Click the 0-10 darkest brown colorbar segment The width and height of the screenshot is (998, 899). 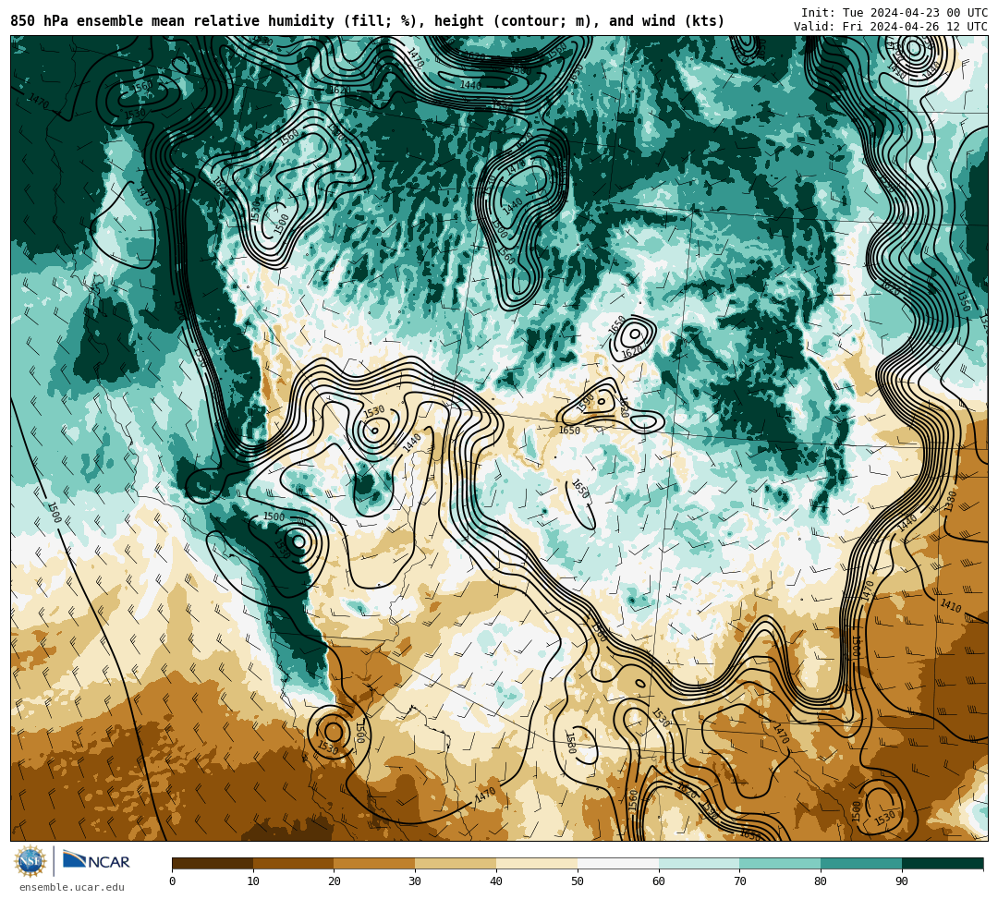coord(213,863)
